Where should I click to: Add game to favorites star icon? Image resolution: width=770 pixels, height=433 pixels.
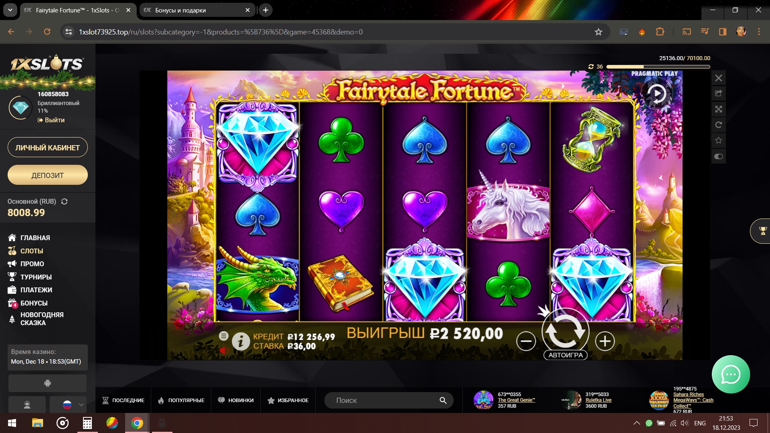pos(719,141)
